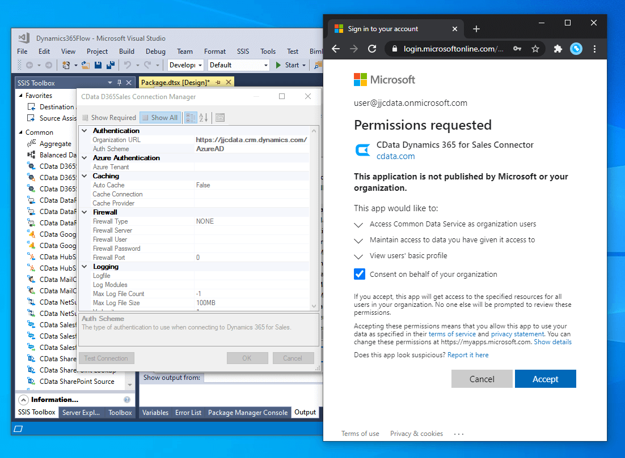Click the Azure Tenant value field
The height and width of the screenshot is (458, 625).
pos(251,167)
